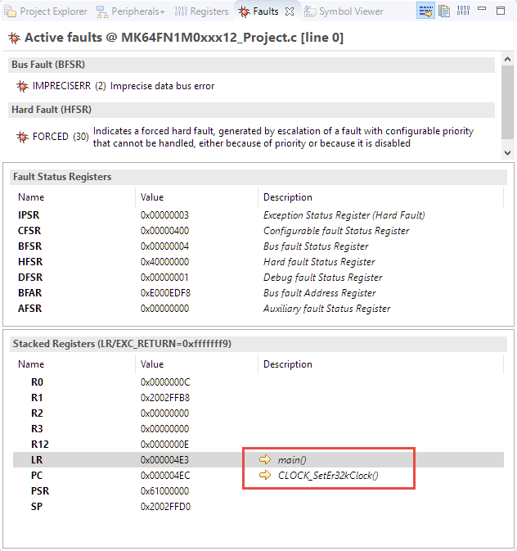Click the IMPRECISERR bug icon
The image size is (517, 551).
(x=22, y=86)
